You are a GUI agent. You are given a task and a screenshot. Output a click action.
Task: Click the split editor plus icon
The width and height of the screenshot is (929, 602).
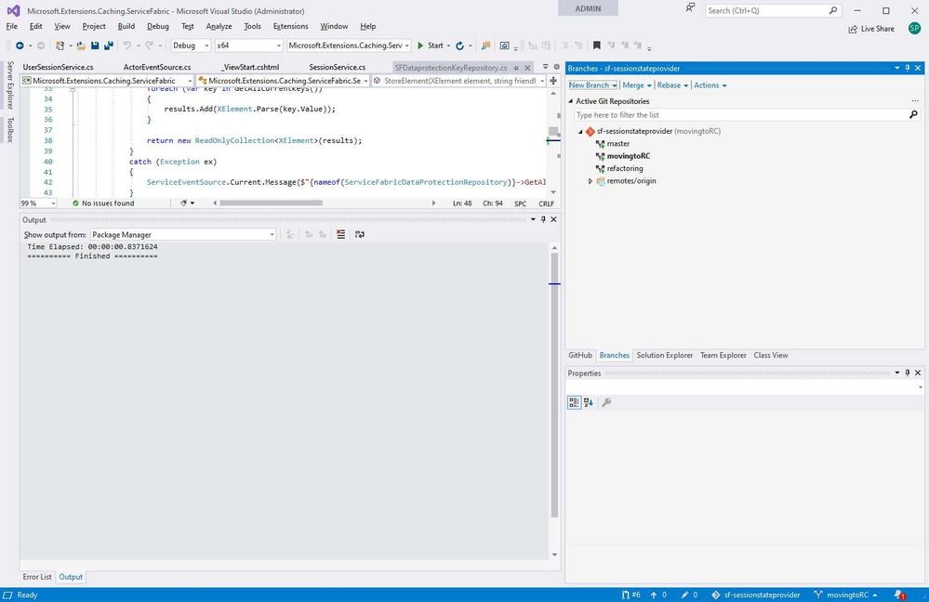pyautogui.click(x=553, y=81)
